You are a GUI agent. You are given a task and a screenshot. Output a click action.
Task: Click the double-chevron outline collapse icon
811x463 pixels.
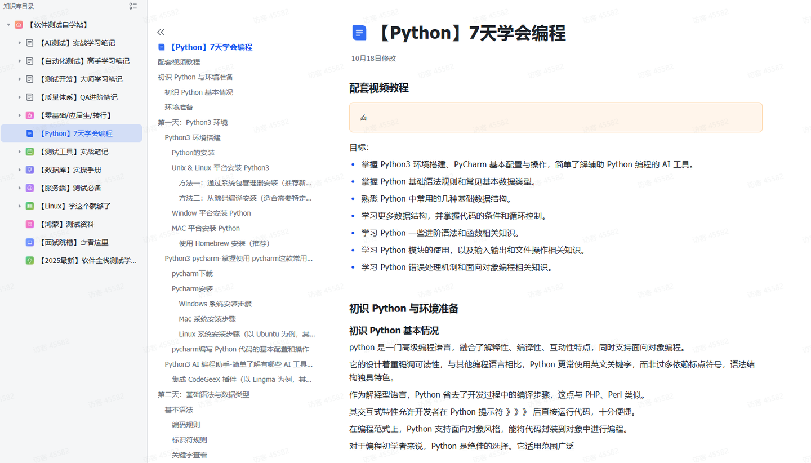[161, 32]
